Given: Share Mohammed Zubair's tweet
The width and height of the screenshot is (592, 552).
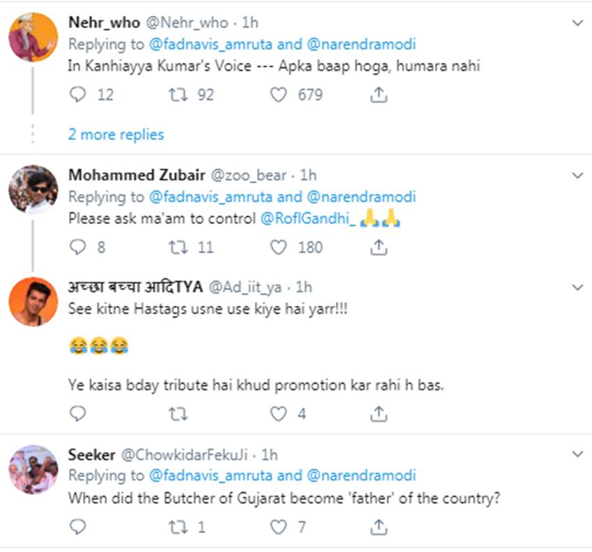Looking at the screenshot, I should tap(378, 247).
